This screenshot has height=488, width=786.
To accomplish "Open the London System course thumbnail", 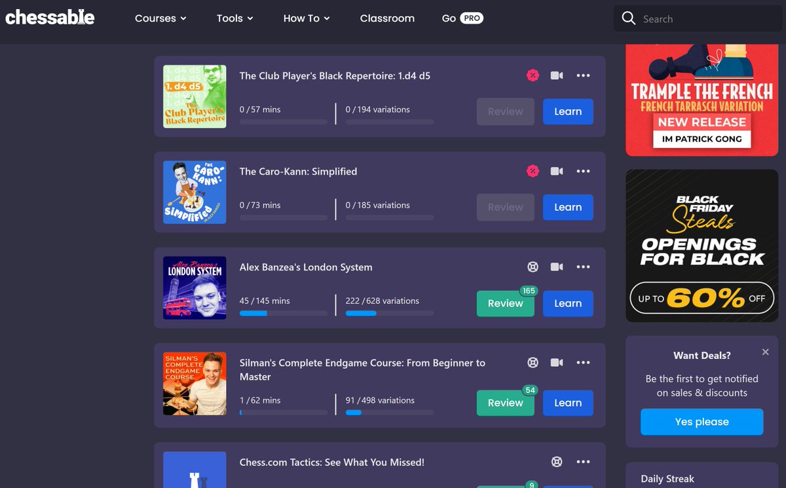I will [x=195, y=288].
